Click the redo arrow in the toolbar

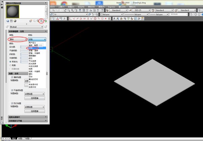[x=59, y=10]
